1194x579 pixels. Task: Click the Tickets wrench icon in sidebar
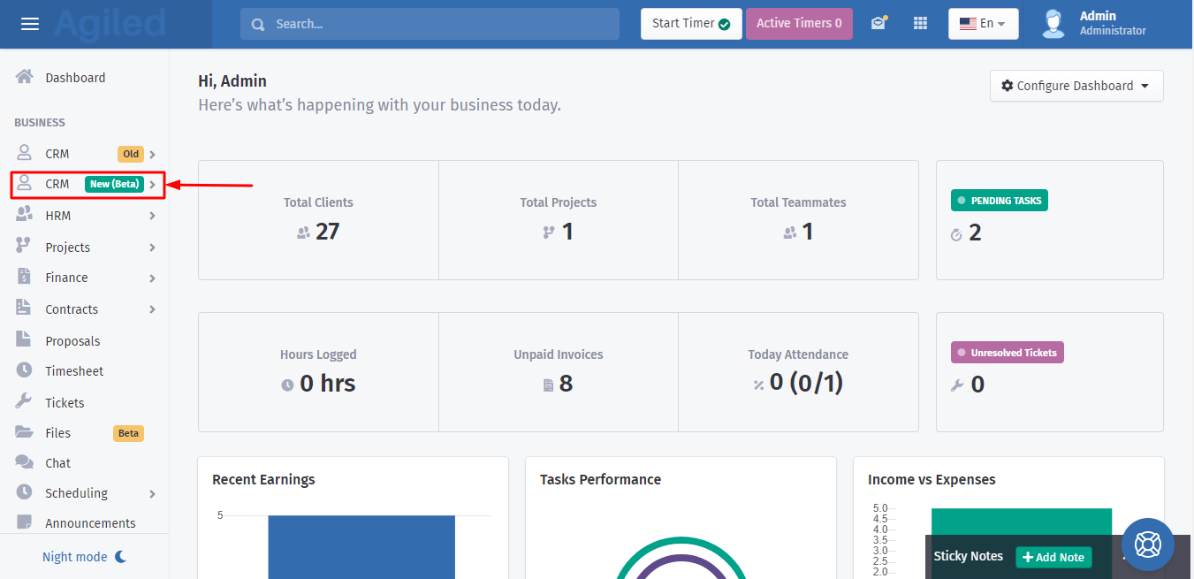[25, 401]
